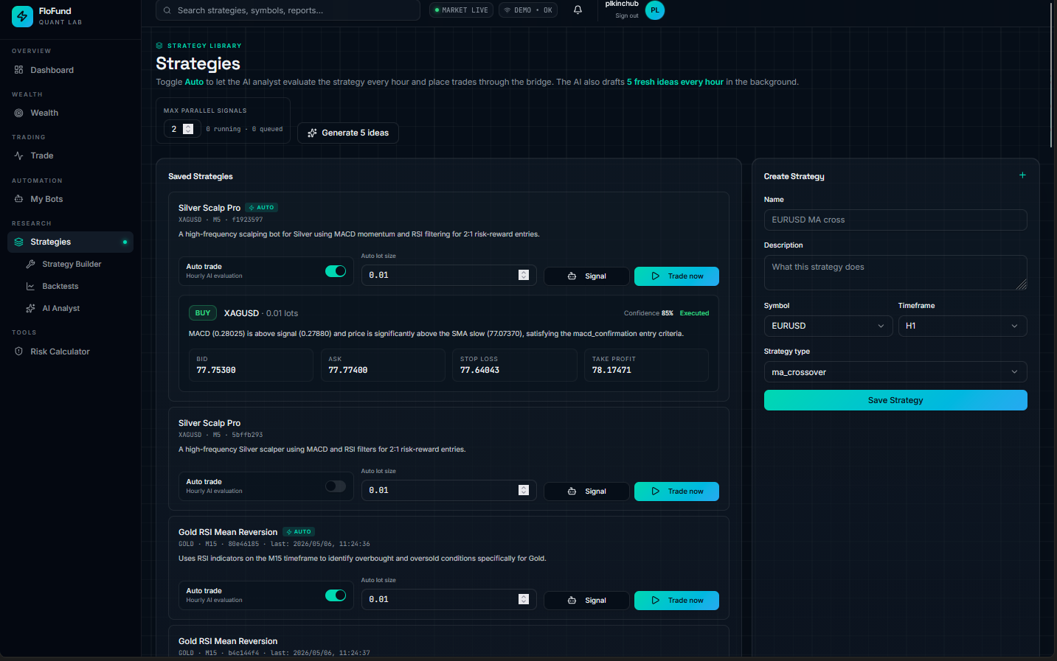The height and width of the screenshot is (661, 1057).
Task: Click Trade now on first Silver Scalp Pro
Action: pyautogui.click(x=676, y=276)
